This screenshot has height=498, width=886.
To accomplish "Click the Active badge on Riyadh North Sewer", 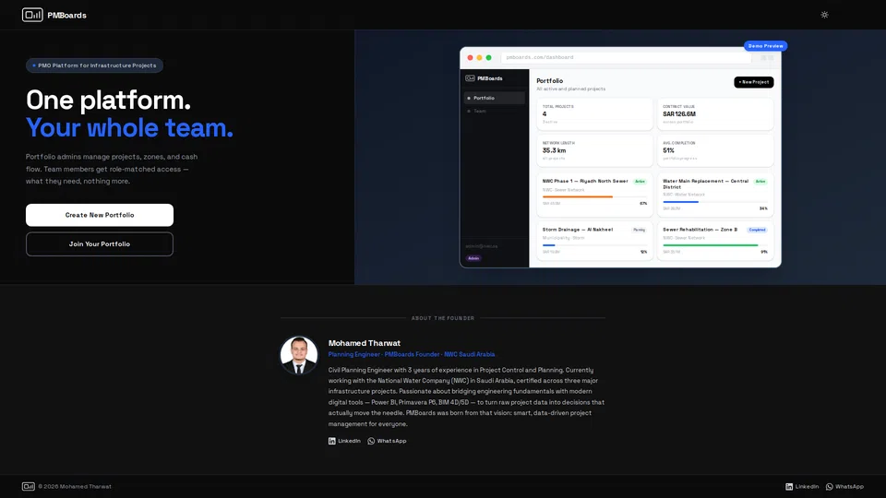I will coord(640,182).
